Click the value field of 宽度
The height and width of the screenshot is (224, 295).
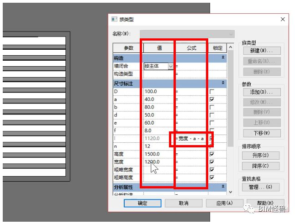click(x=158, y=162)
